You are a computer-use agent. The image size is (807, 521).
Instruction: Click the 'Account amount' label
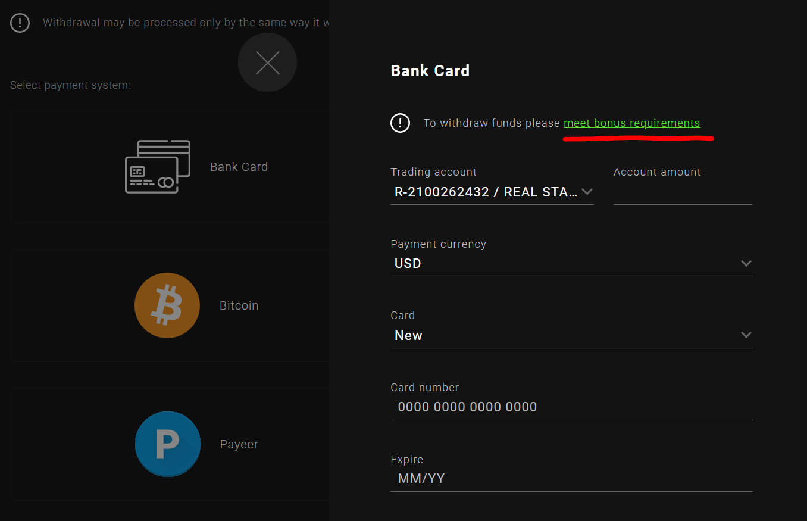coord(657,172)
